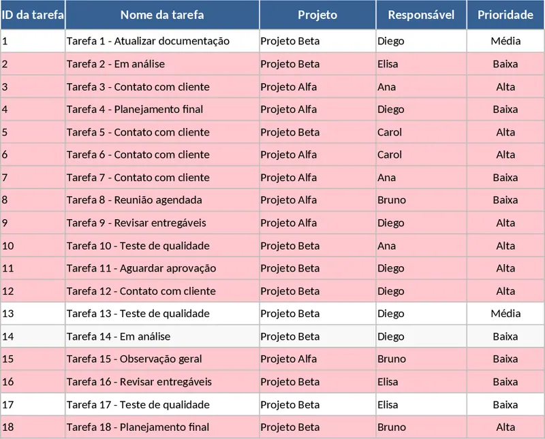Select cell 'Tarefa 9 - Revisar entregáveis'

click(162, 223)
